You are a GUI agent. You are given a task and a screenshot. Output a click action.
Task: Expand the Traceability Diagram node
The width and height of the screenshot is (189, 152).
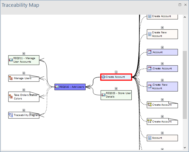24,110
